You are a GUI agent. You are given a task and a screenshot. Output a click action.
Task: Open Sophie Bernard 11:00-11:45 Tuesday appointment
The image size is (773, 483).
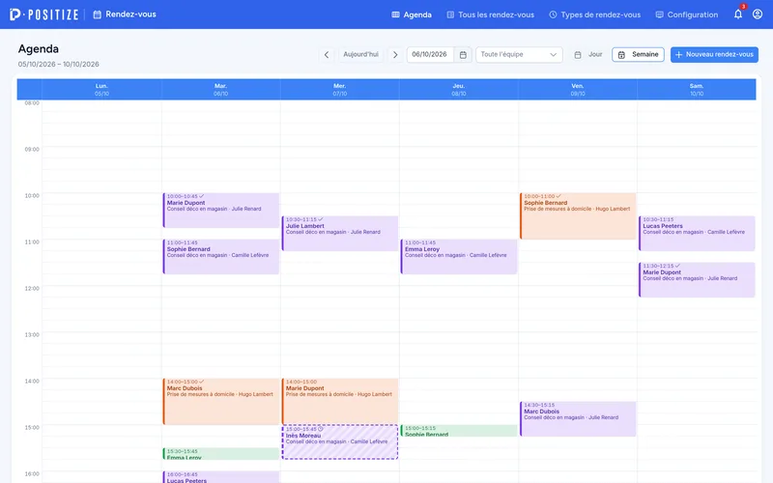(221, 256)
